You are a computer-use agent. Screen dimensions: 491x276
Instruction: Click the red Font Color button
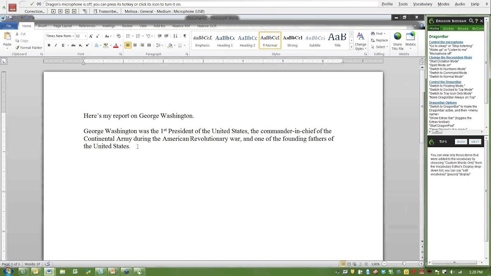coord(115,45)
